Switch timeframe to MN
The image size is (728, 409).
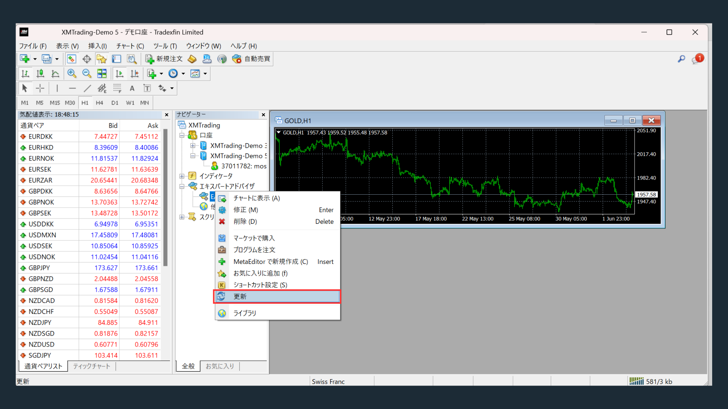coord(144,103)
